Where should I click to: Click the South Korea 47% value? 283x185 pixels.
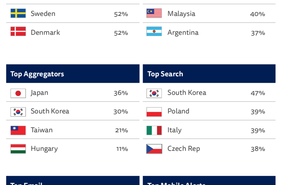[x=258, y=93]
